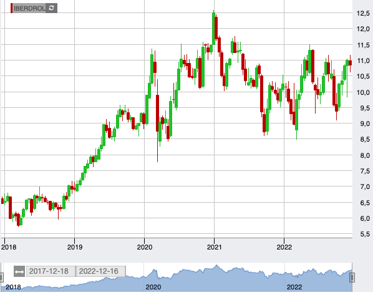
Task: Click the 2020 label in the navigator
Action: tap(153, 287)
